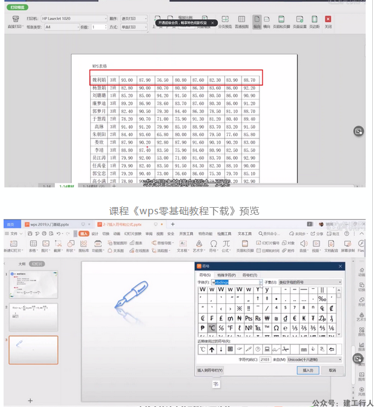This screenshot has height=407, width=374.
Task: Click the 取消 cancel button in symbol dialog
Action: [x=332, y=371]
